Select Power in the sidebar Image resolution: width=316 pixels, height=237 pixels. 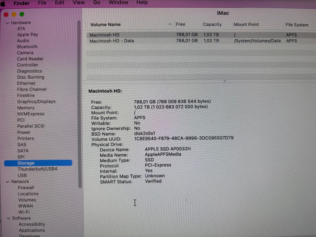point(24,132)
